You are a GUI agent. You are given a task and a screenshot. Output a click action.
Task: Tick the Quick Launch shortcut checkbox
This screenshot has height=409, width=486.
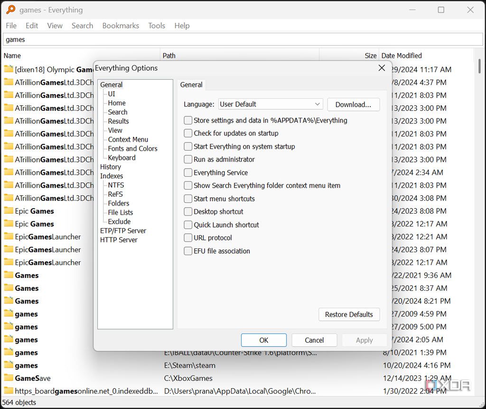[188, 225]
